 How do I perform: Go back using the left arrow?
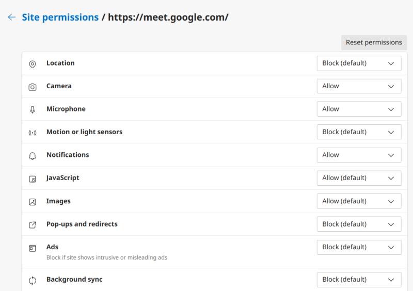(11, 17)
